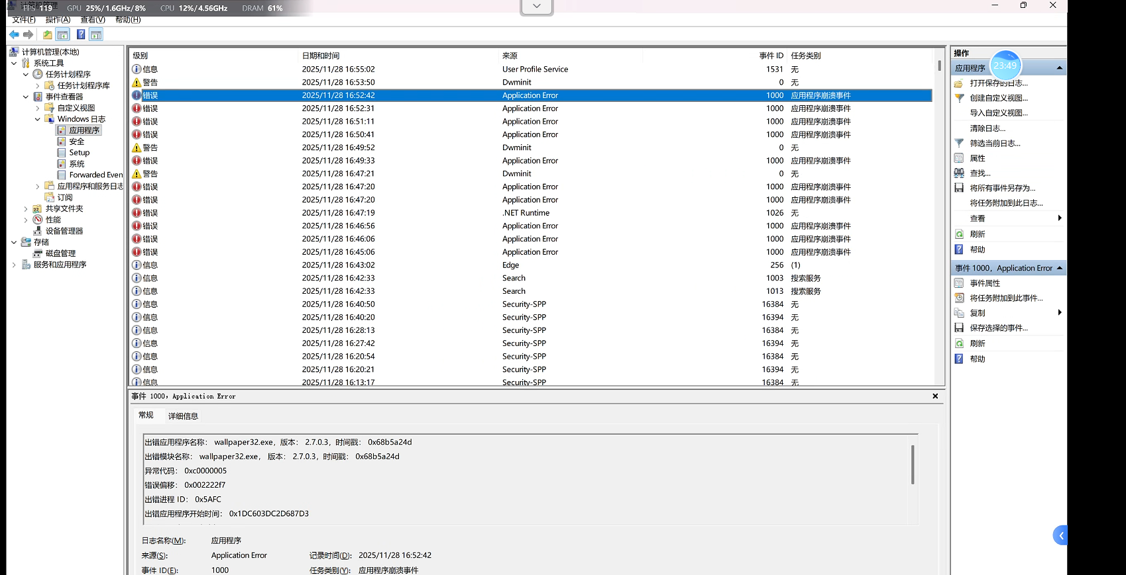Select the 安全 log in the tree
The height and width of the screenshot is (575, 1126).
(77, 142)
